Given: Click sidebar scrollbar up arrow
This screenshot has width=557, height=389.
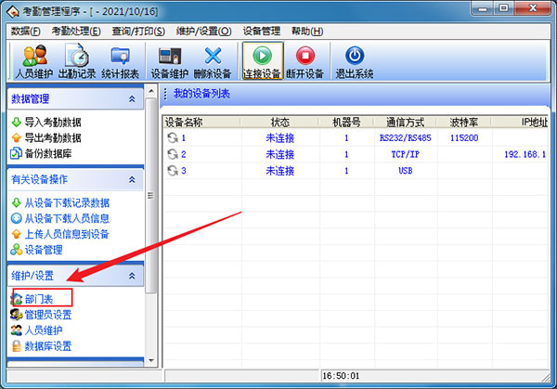Looking at the screenshot, I should (x=151, y=91).
